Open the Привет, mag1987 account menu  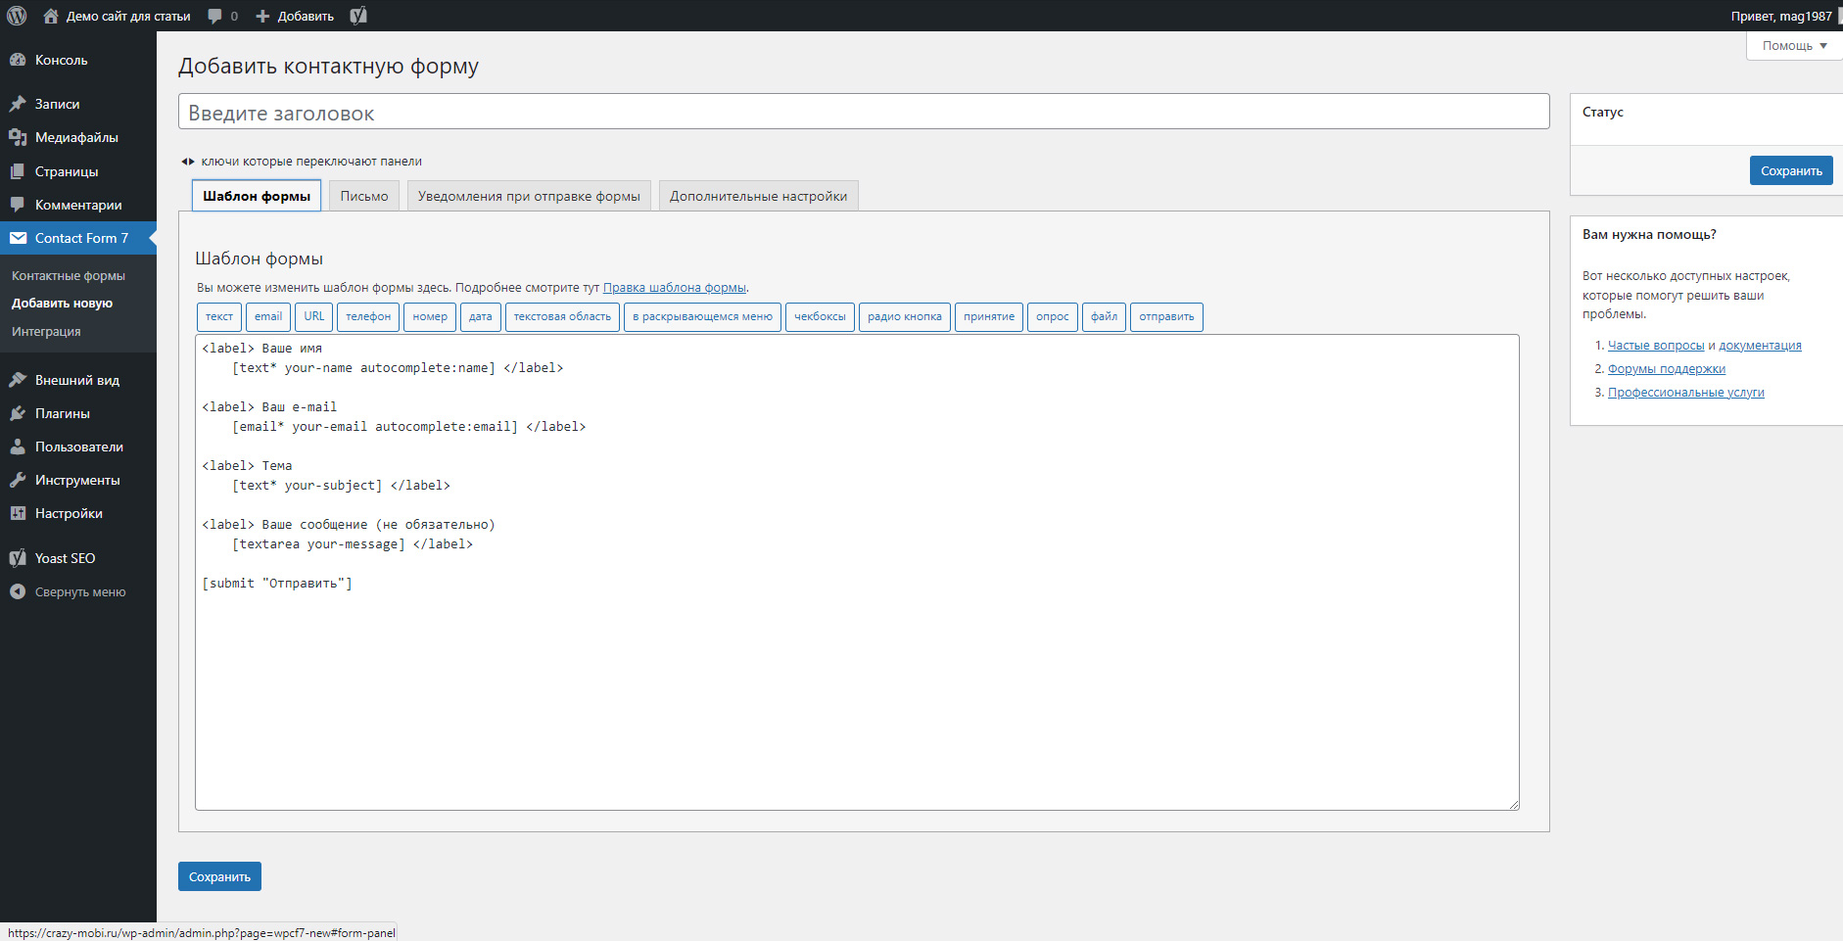[x=1780, y=16]
